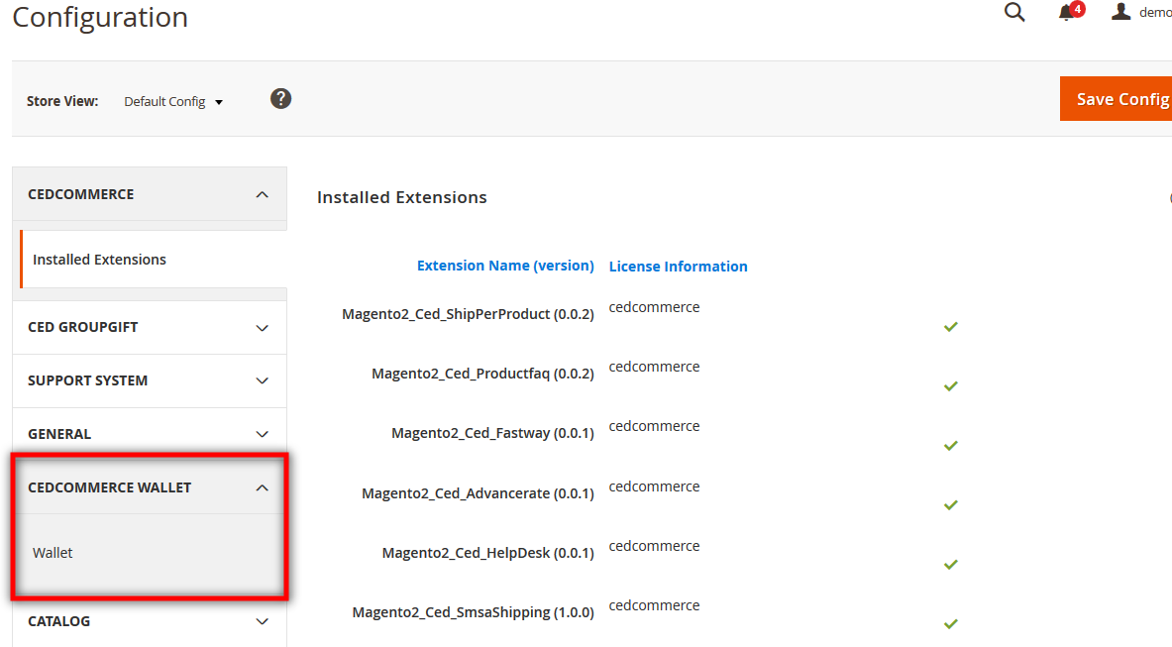This screenshot has width=1172, height=647.
Task: Click green checkmark for Magento2_Ced_ShipPerProduct
Action: pyautogui.click(x=951, y=326)
